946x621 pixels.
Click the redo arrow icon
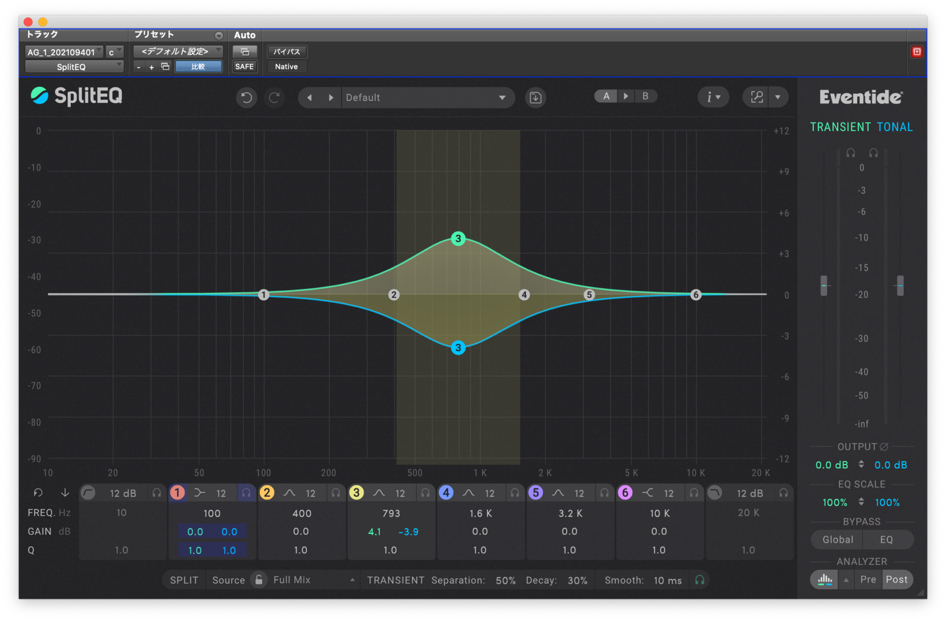coord(274,98)
